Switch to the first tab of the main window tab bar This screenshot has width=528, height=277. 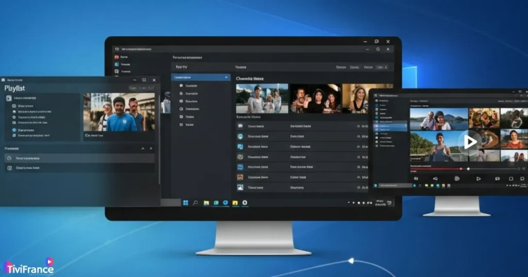[181, 67]
